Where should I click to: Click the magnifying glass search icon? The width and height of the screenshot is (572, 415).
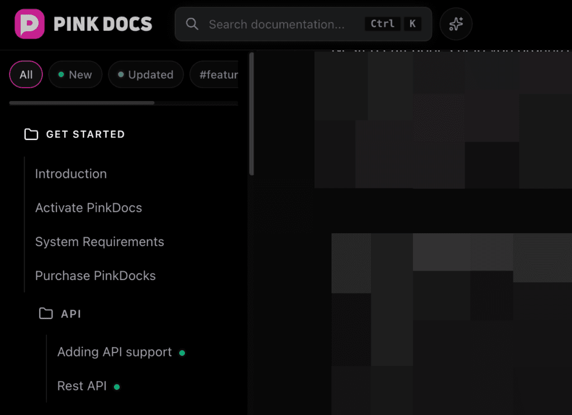pyautogui.click(x=192, y=24)
